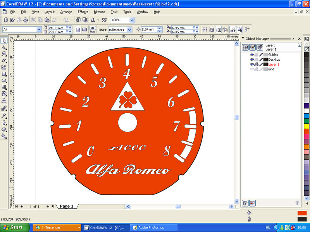This screenshot has height=232, width=310.
Task: Click the Paste toolbar icon
Action: [47, 20]
